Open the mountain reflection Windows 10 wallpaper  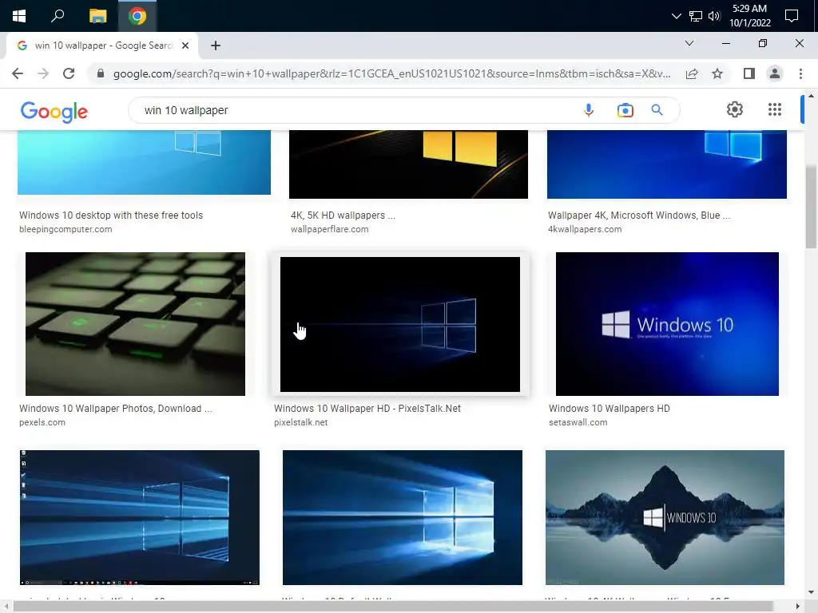665,517
